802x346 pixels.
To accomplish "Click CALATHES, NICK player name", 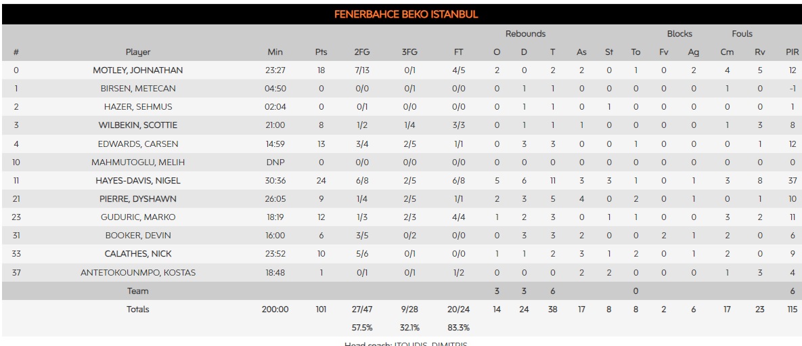I will click(138, 254).
